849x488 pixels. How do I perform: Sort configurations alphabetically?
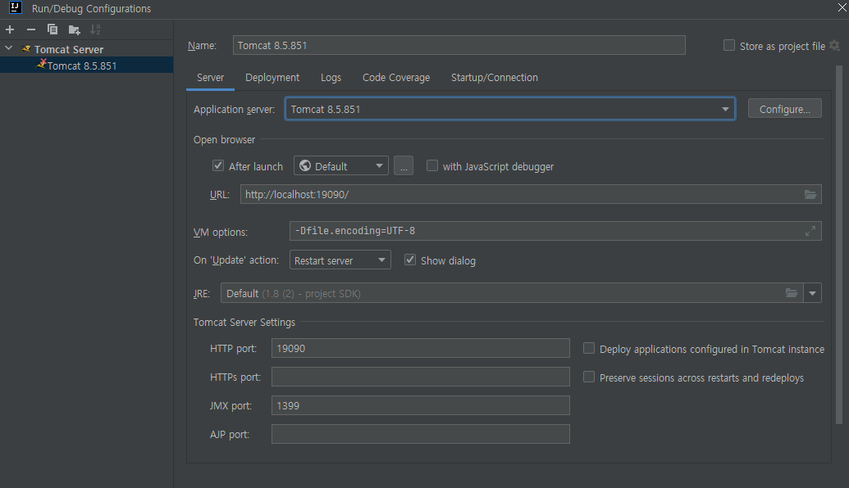point(95,29)
